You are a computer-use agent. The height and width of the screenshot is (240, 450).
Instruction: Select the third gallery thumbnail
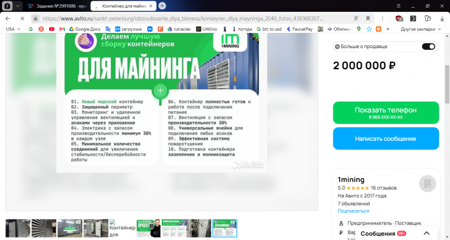[x=70, y=228]
